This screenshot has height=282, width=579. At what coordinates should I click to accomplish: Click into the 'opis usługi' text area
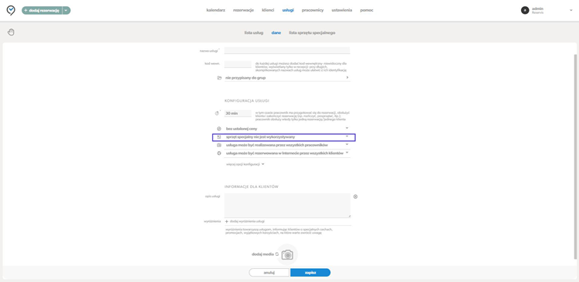(x=287, y=205)
